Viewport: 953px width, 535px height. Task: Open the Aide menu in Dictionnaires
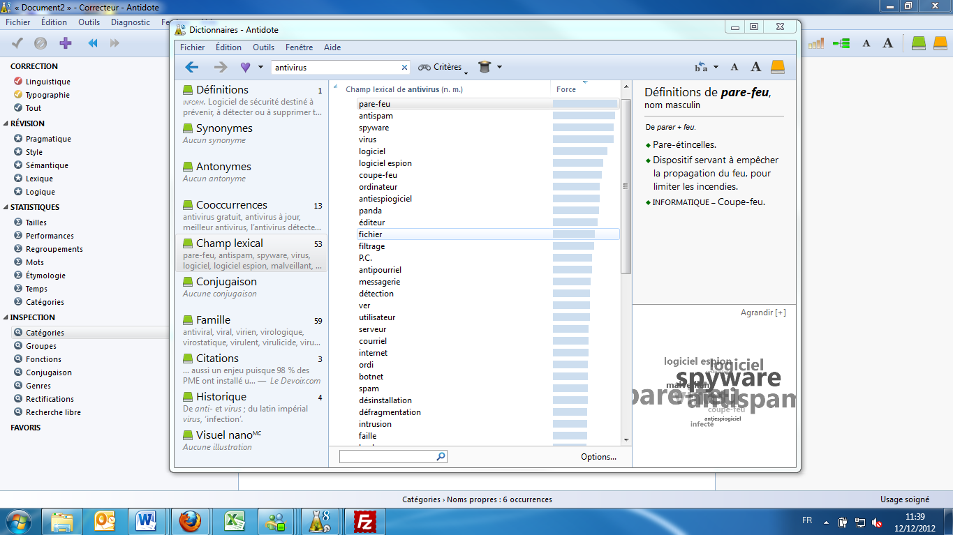(332, 47)
